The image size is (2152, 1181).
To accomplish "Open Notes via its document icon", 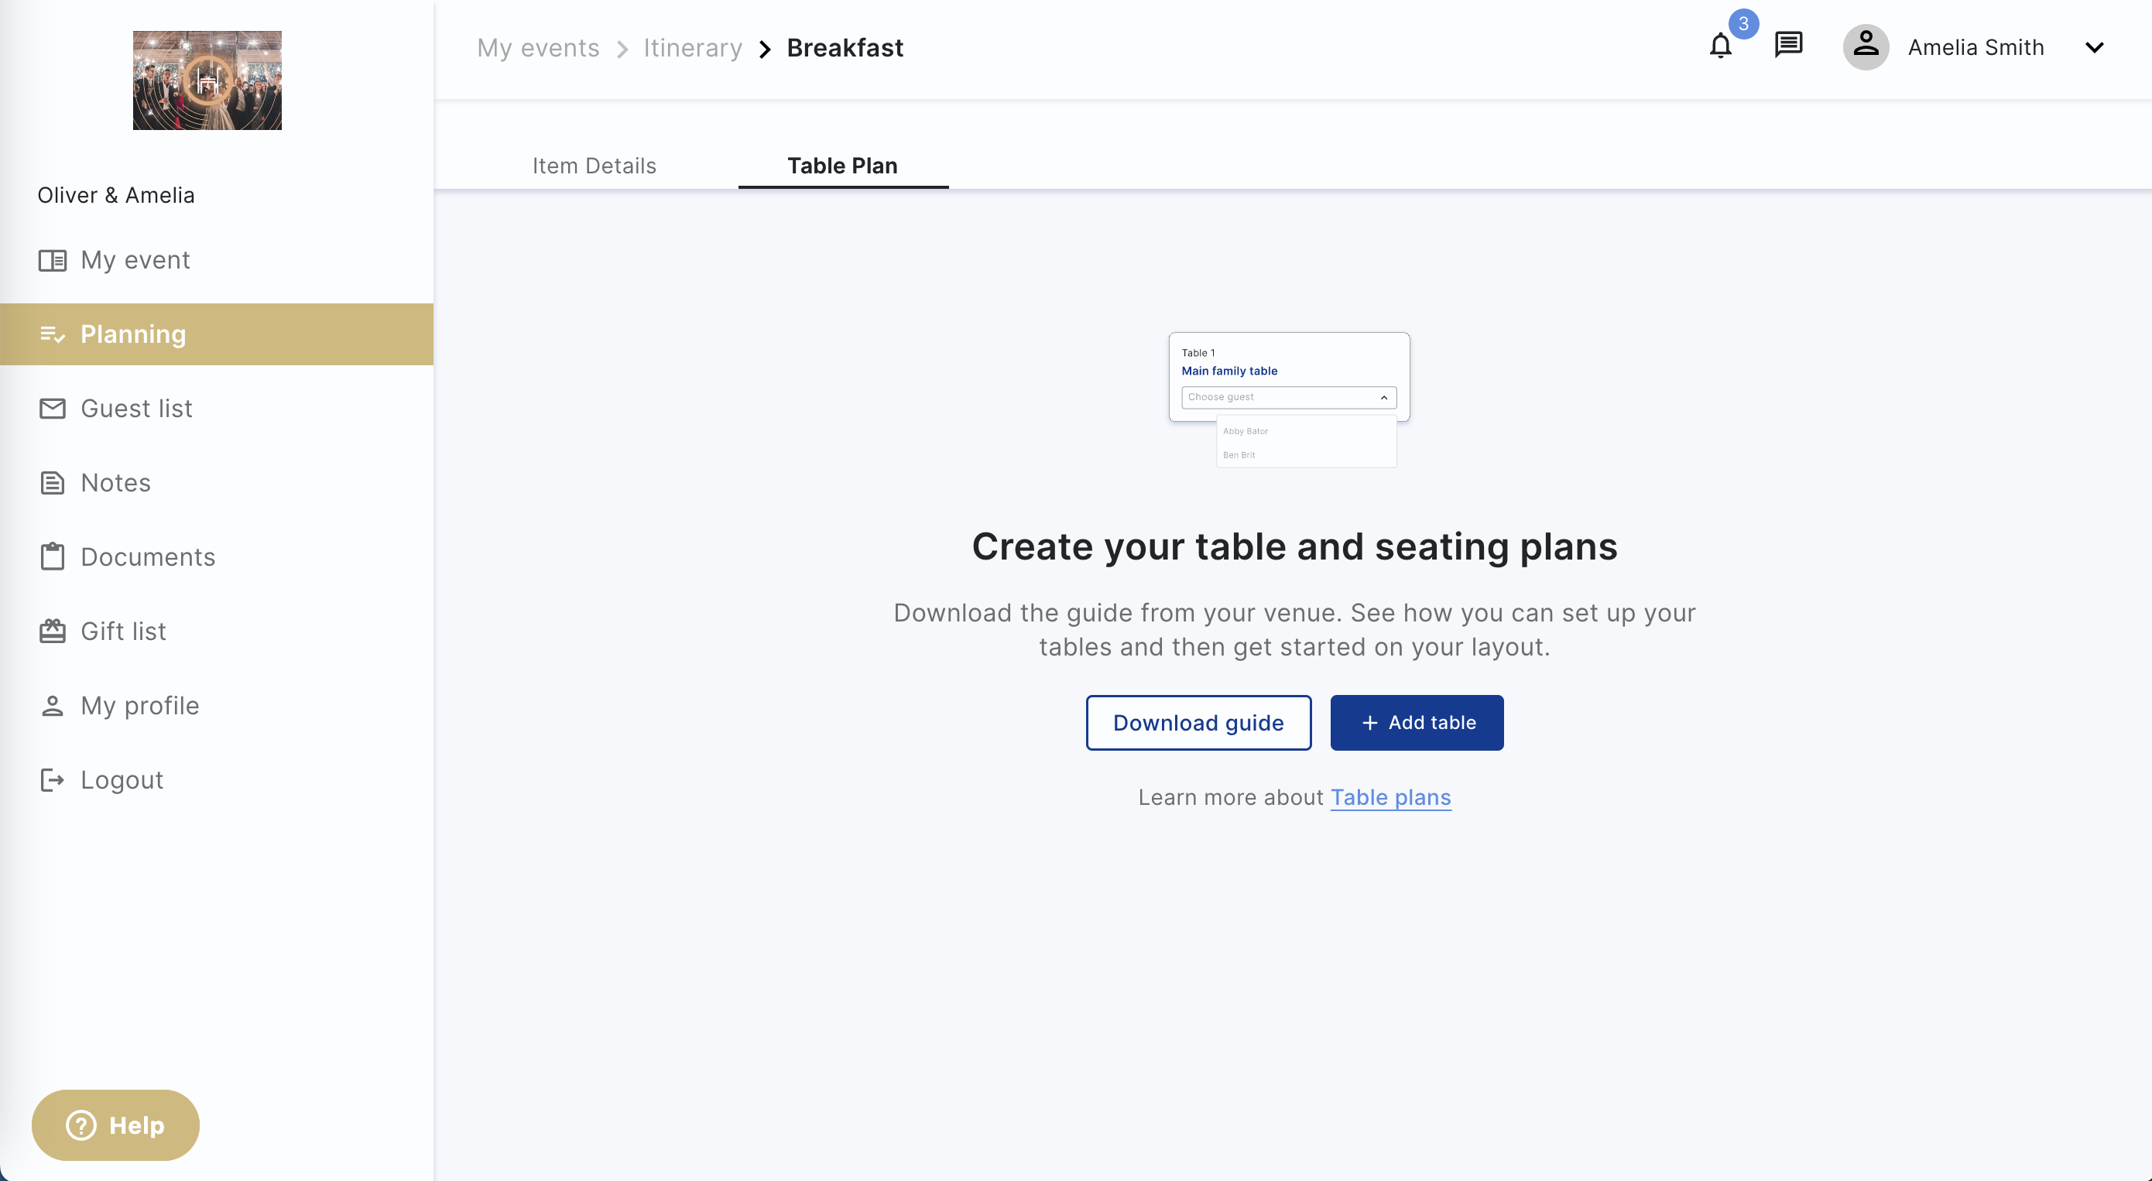I will pos(53,483).
